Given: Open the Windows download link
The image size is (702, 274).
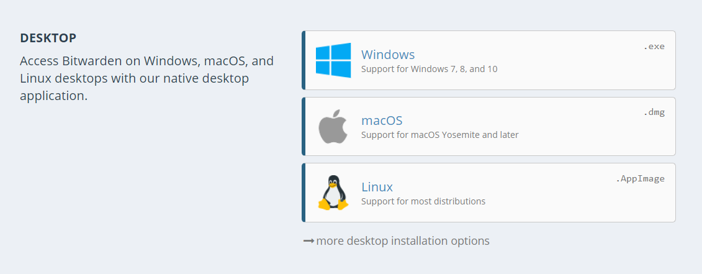Looking at the screenshot, I should (x=388, y=55).
